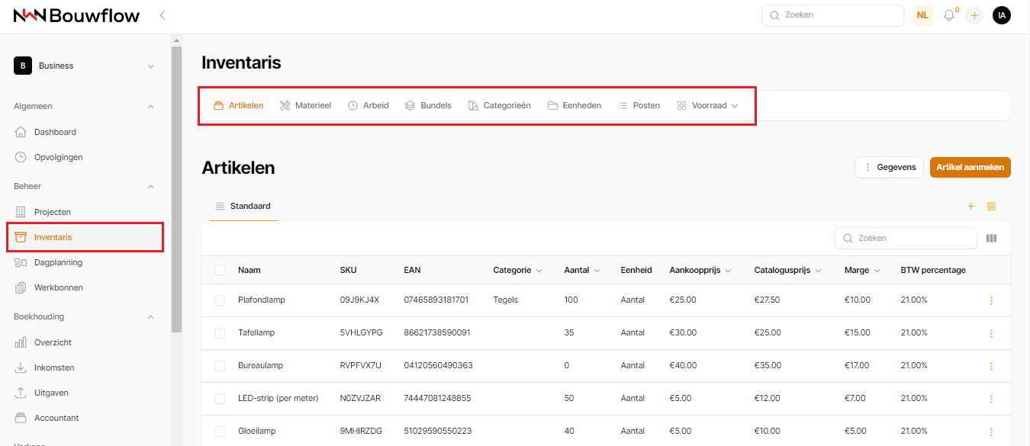Click the Artikel aanmaken button
Viewport: 1030px width, 446px height.
click(x=970, y=167)
